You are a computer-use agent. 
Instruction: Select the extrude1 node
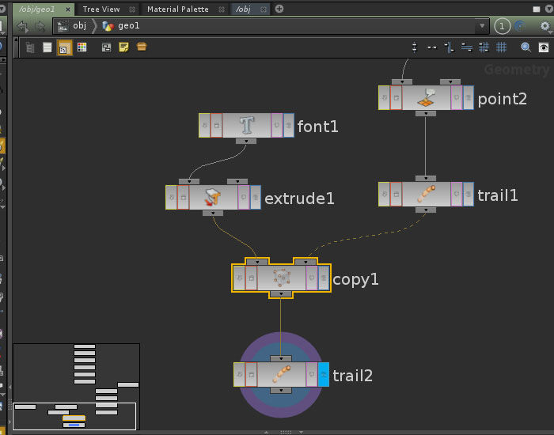(213, 198)
